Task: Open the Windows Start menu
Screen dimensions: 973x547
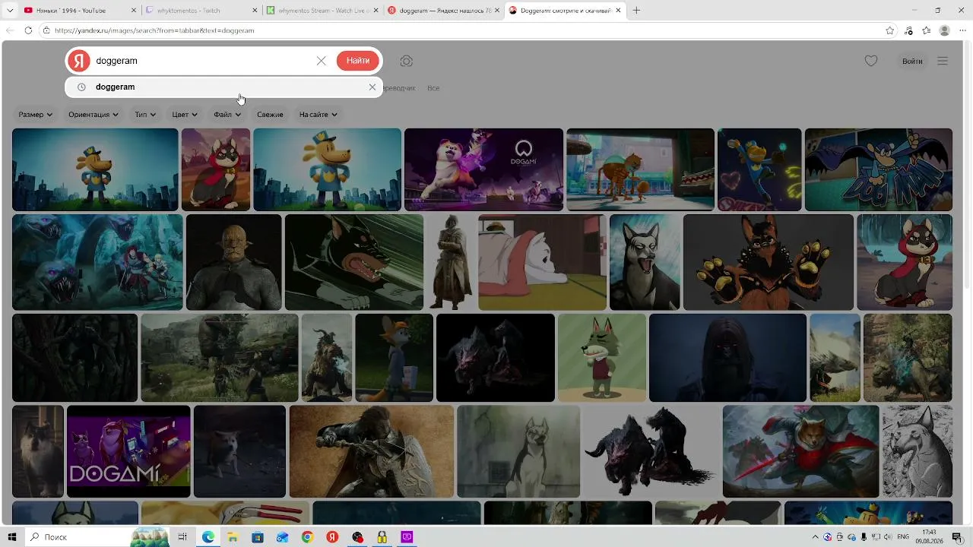Action: (12, 537)
